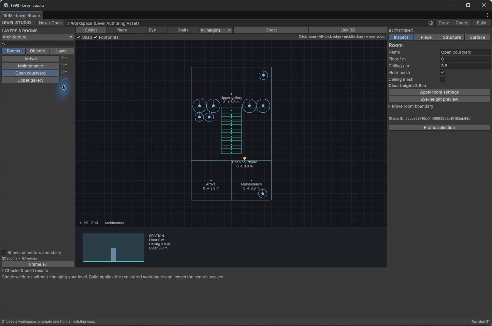Disable the Floor mesh checkbox
The width and height of the screenshot is (492, 326).
pyautogui.click(x=443, y=72)
